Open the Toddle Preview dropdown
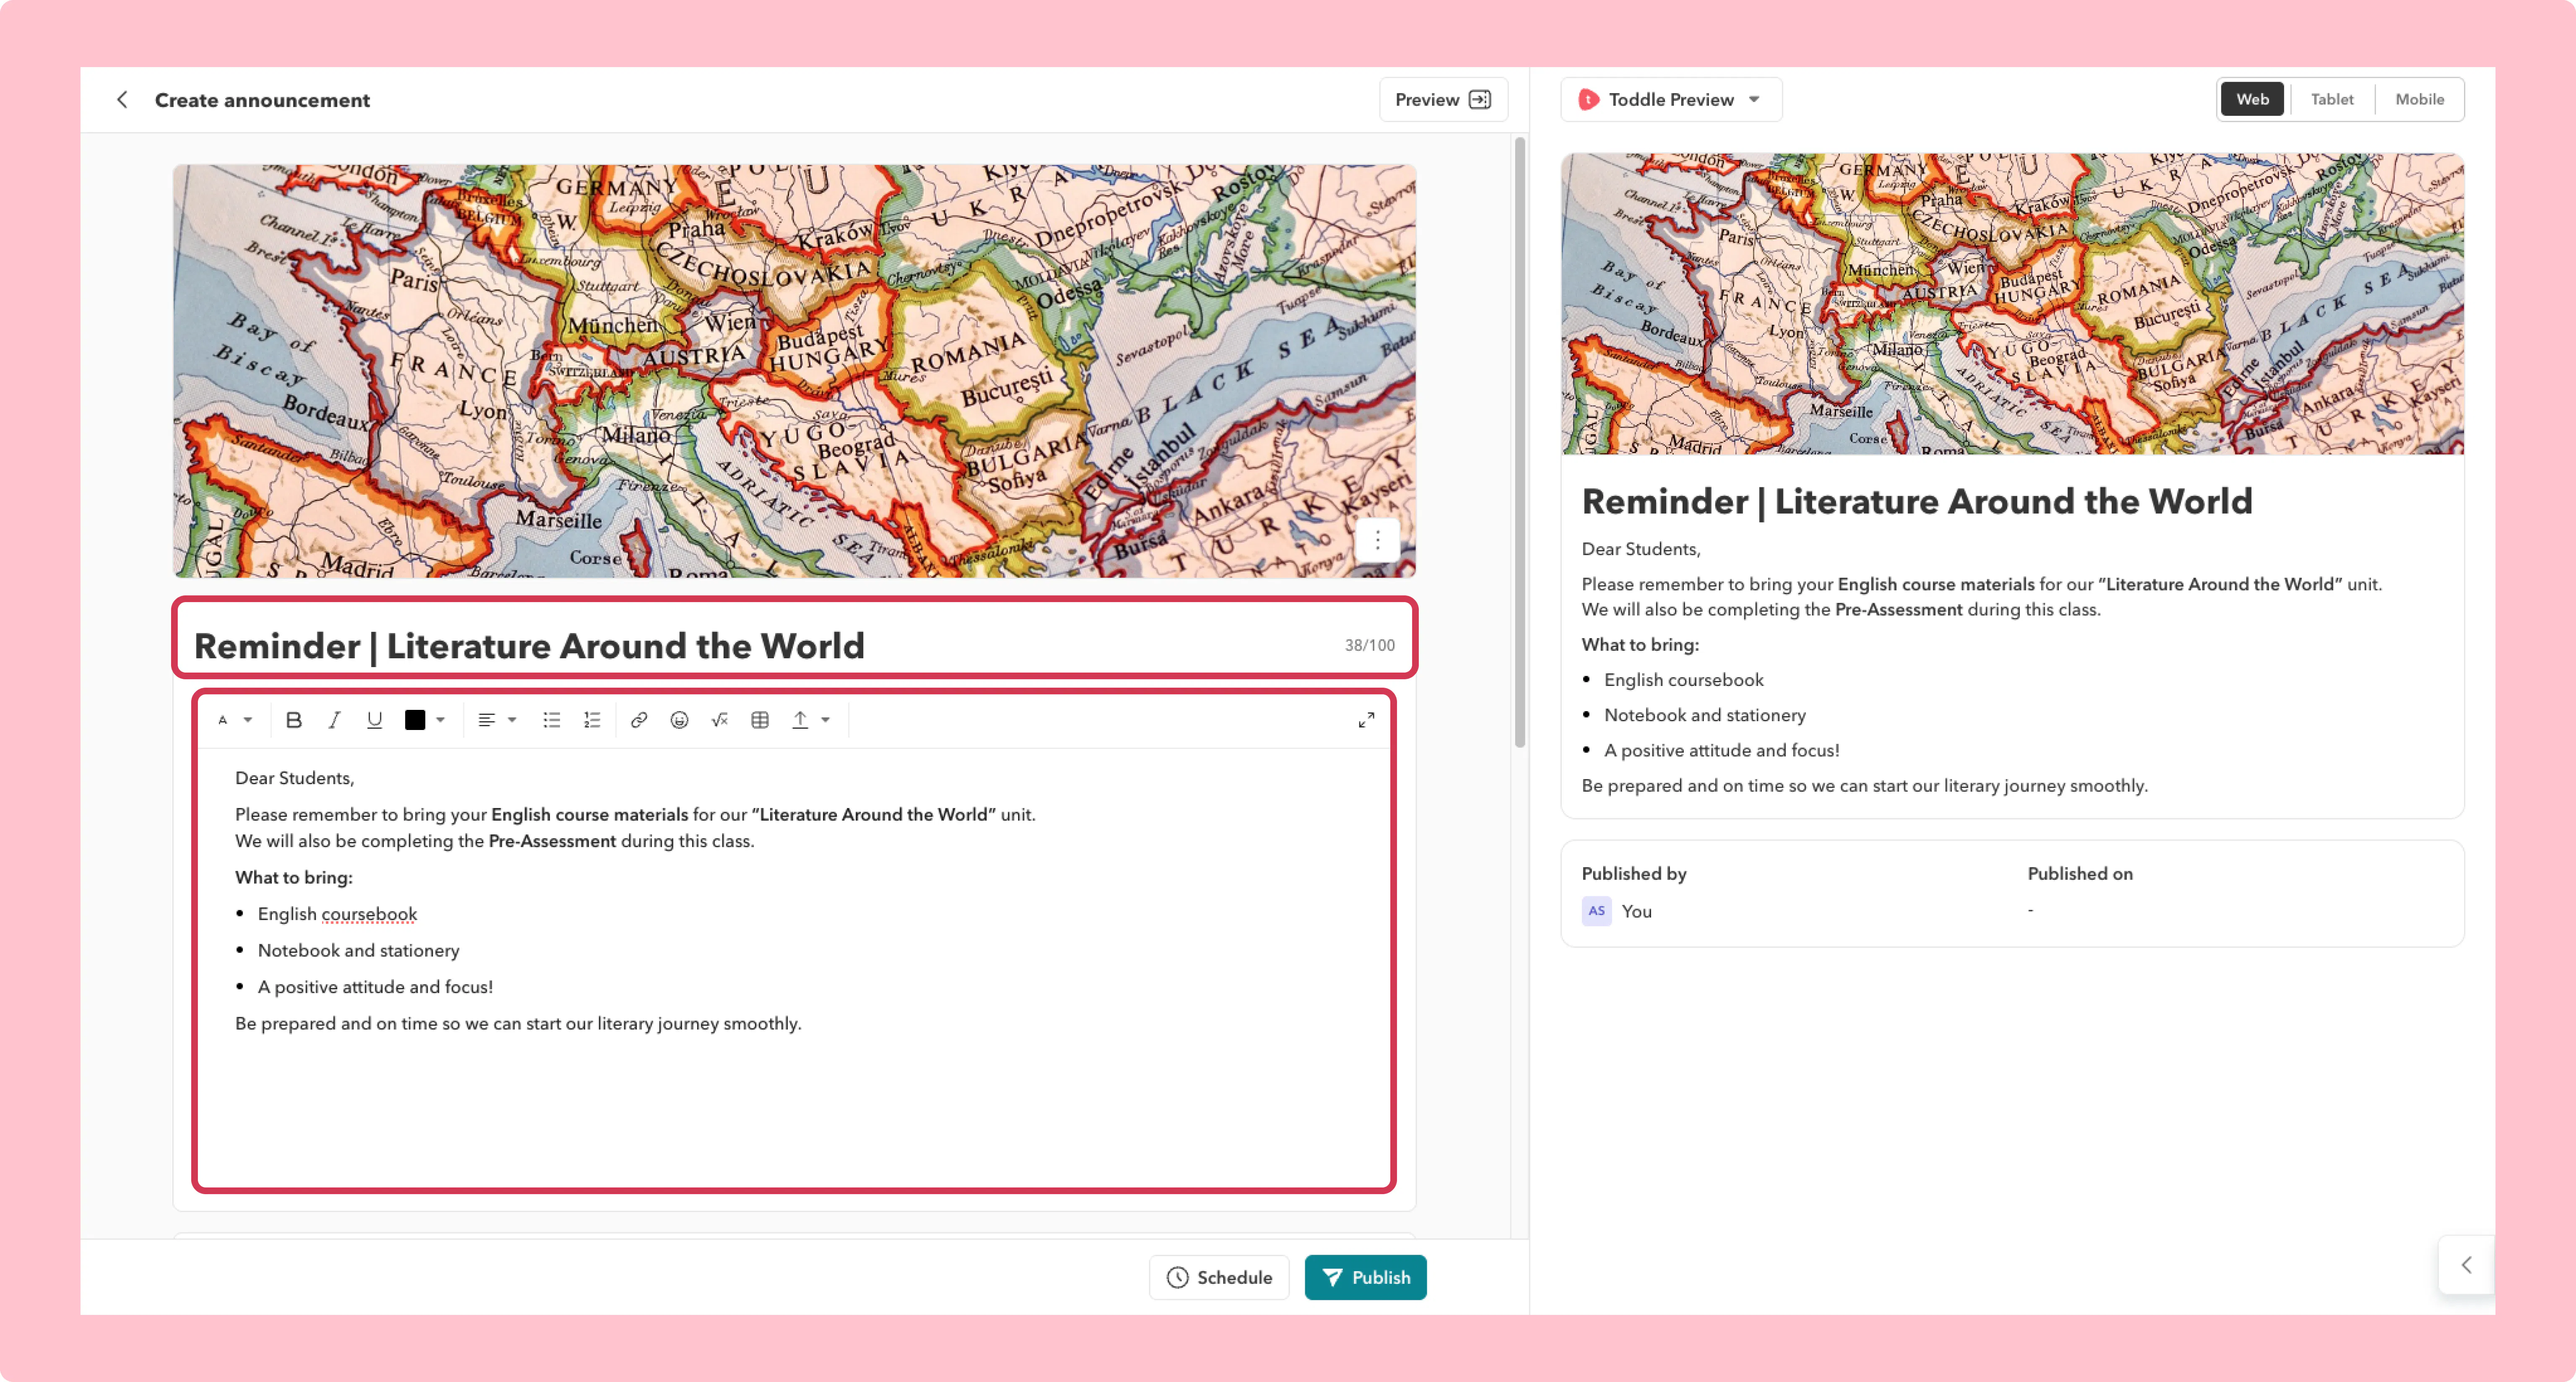2576x1382 pixels. point(1671,99)
